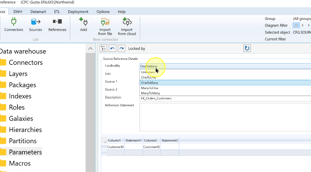Go to previous diagram filter
311x172 pixels.
pyautogui.click(x=303, y=25)
